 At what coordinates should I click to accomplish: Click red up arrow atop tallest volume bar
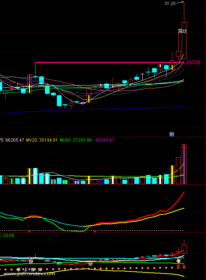tap(184, 147)
